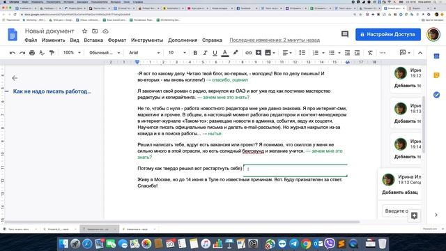Insert an image from toolbar
The width and height of the screenshot is (446, 251).
coord(268,53)
